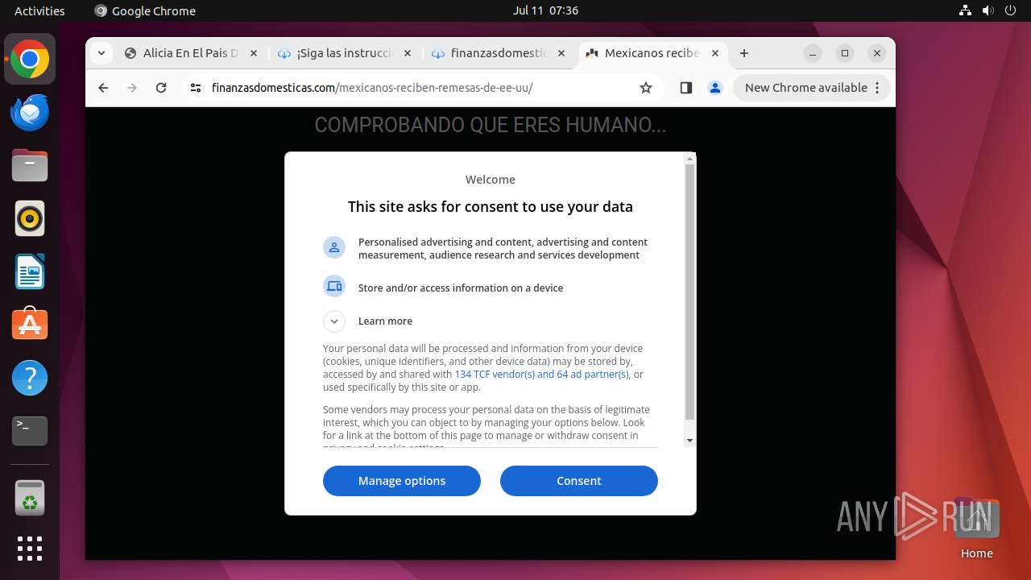Open the Help icon in dock
The height and width of the screenshot is (580, 1031).
pyautogui.click(x=30, y=378)
